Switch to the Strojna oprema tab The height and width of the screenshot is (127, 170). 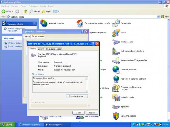pyautogui.click(x=38, y=36)
